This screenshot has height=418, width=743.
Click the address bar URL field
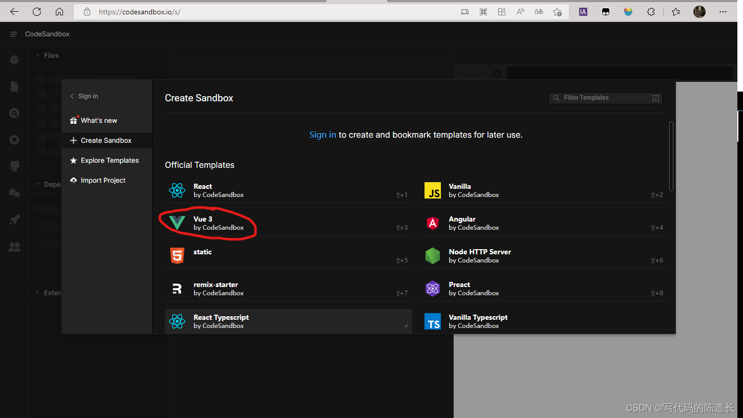(266, 11)
